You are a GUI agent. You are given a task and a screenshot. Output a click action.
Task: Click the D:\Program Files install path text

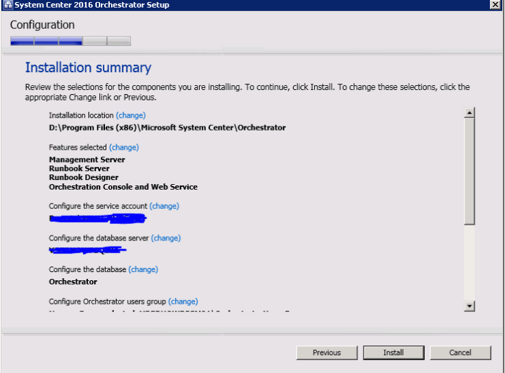167,128
